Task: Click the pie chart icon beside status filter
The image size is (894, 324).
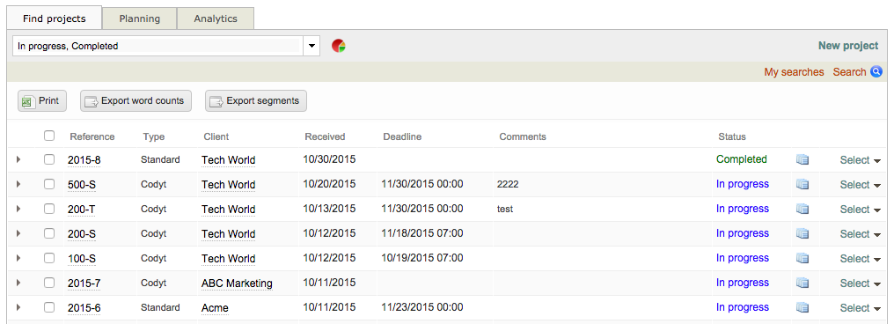Action: (339, 46)
